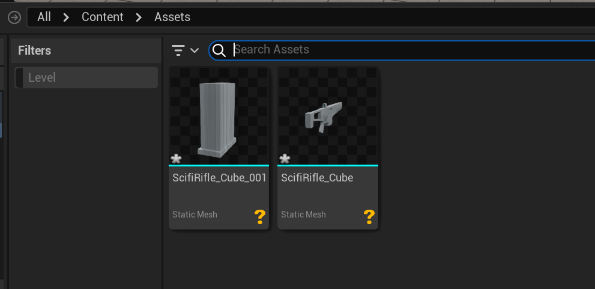Click Static Mesh text under ScifiRifle_Cube
Viewport: 595px width, 289px height.
tap(303, 214)
